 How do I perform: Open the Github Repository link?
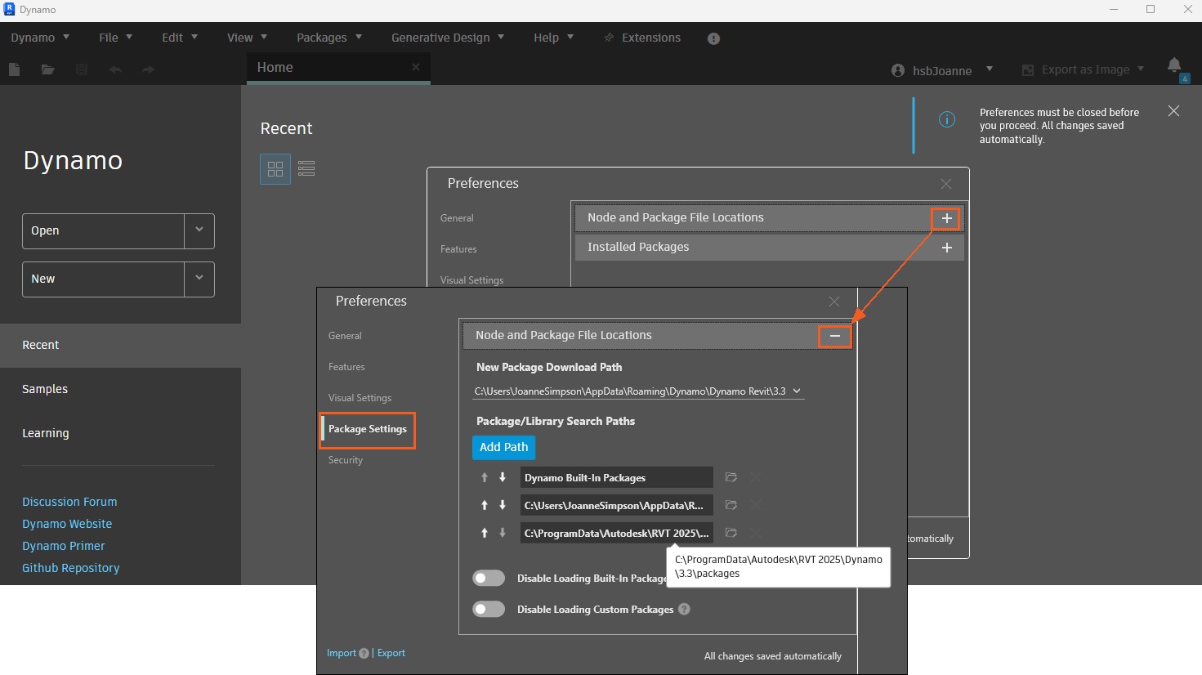(71, 568)
